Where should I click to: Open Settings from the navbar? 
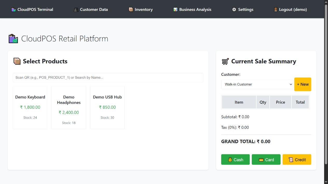pos(242,10)
